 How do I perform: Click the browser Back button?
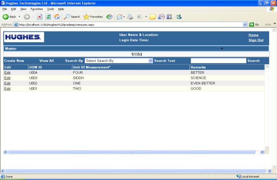click(x=9, y=17)
